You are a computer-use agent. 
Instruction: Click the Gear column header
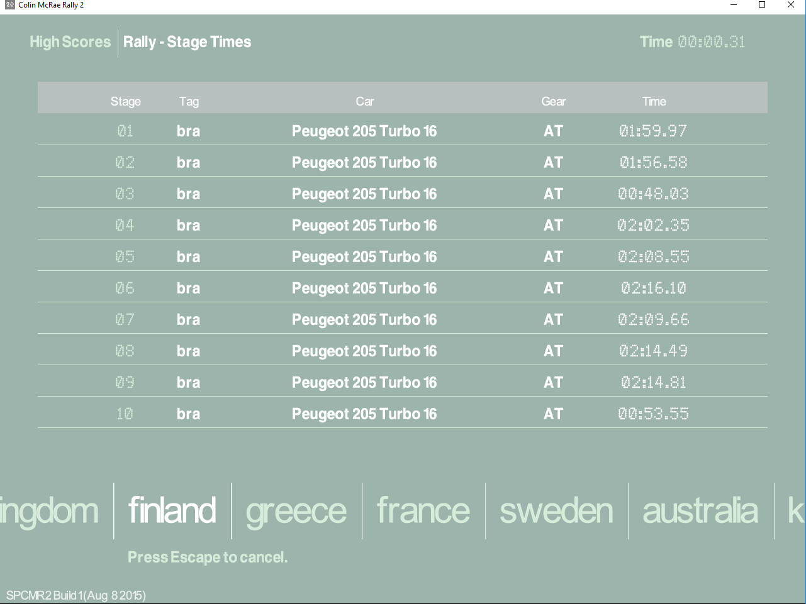coord(553,101)
